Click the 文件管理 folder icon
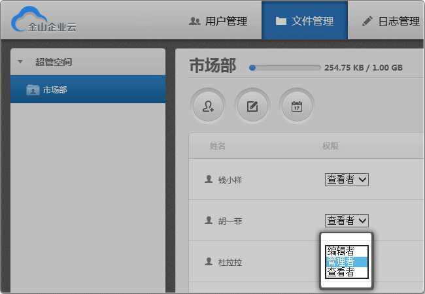This screenshot has height=294, width=425. click(280, 21)
